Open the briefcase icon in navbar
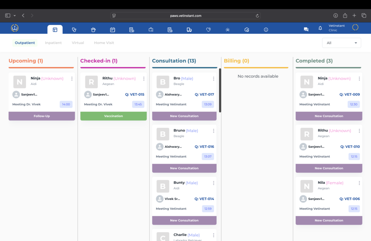371x241 pixels. (x=151, y=30)
